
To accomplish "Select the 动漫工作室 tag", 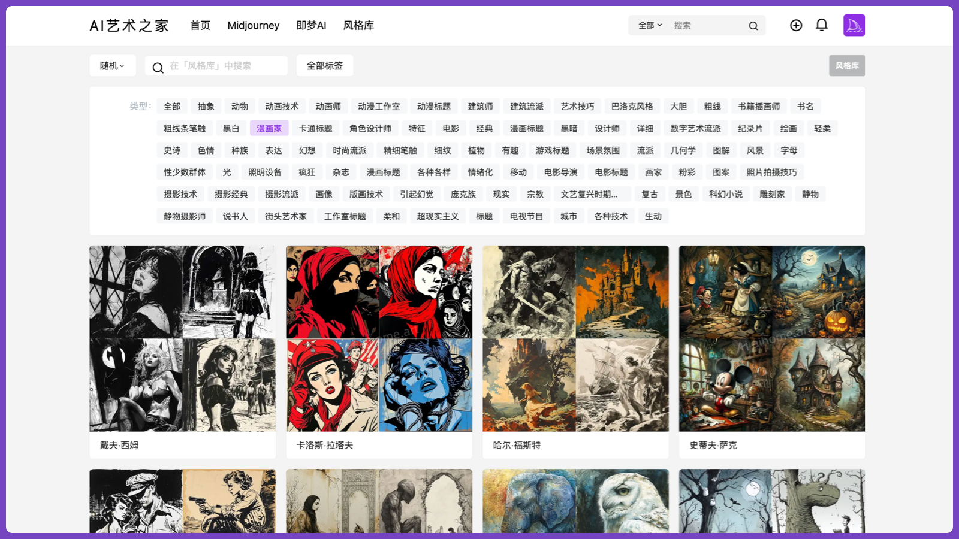I will click(379, 107).
